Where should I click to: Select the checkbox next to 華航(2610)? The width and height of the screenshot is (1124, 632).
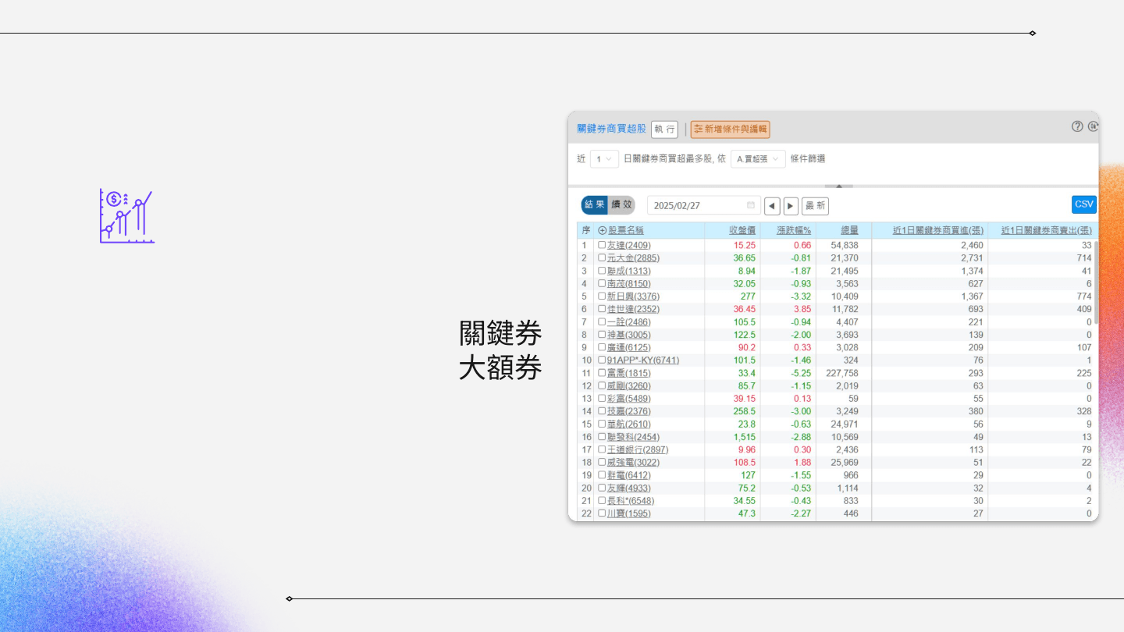(x=602, y=424)
